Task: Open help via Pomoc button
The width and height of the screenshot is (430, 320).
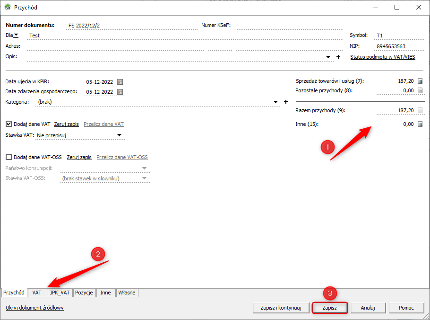Action: 406,308
